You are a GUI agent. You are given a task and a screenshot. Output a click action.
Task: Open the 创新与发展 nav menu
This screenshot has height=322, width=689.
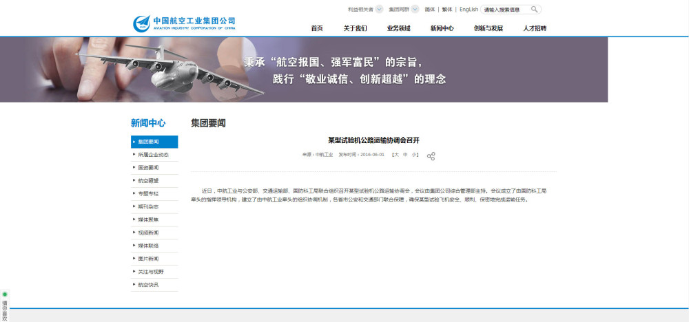[489, 28]
